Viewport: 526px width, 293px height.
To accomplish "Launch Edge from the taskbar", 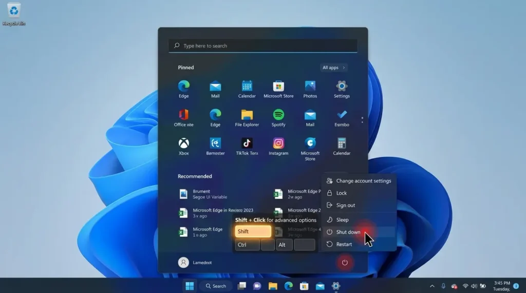I will 289,286.
